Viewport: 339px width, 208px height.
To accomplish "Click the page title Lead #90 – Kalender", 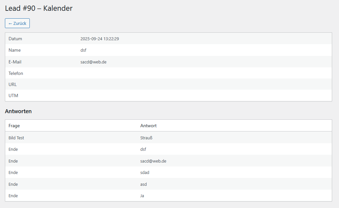I will pyautogui.click(x=39, y=9).
